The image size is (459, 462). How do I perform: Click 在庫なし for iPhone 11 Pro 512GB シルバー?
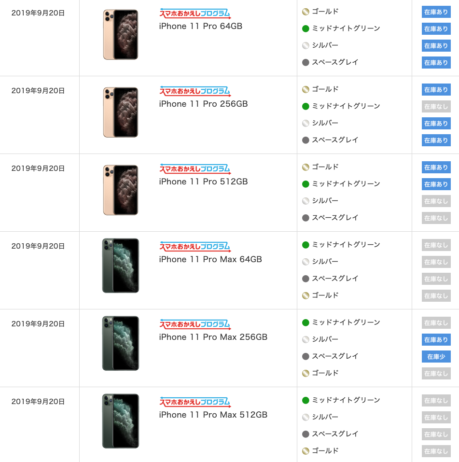click(436, 201)
